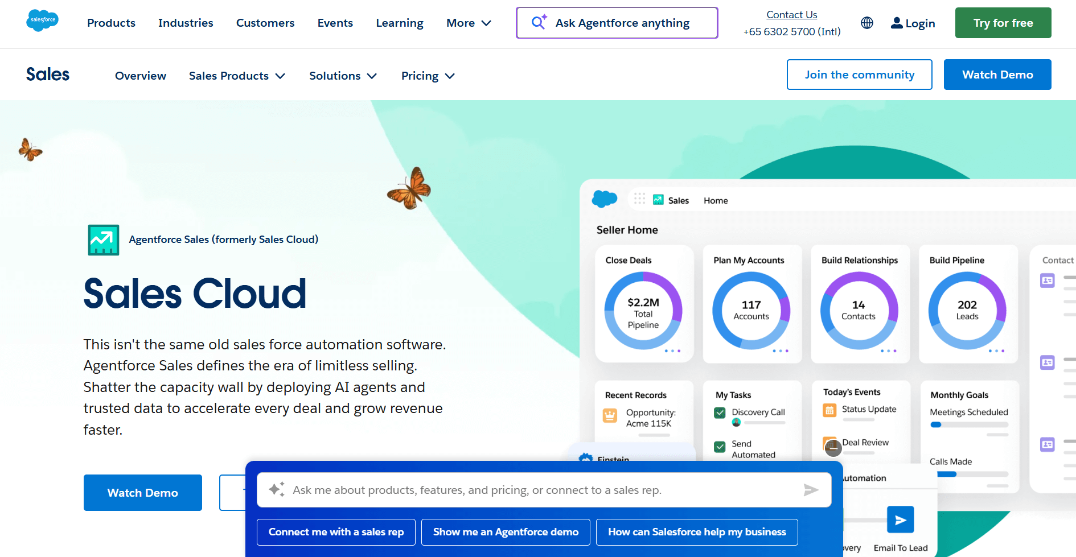Click the user silhouette icon beside Login
Image resolution: width=1076 pixels, height=557 pixels.
tap(897, 23)
